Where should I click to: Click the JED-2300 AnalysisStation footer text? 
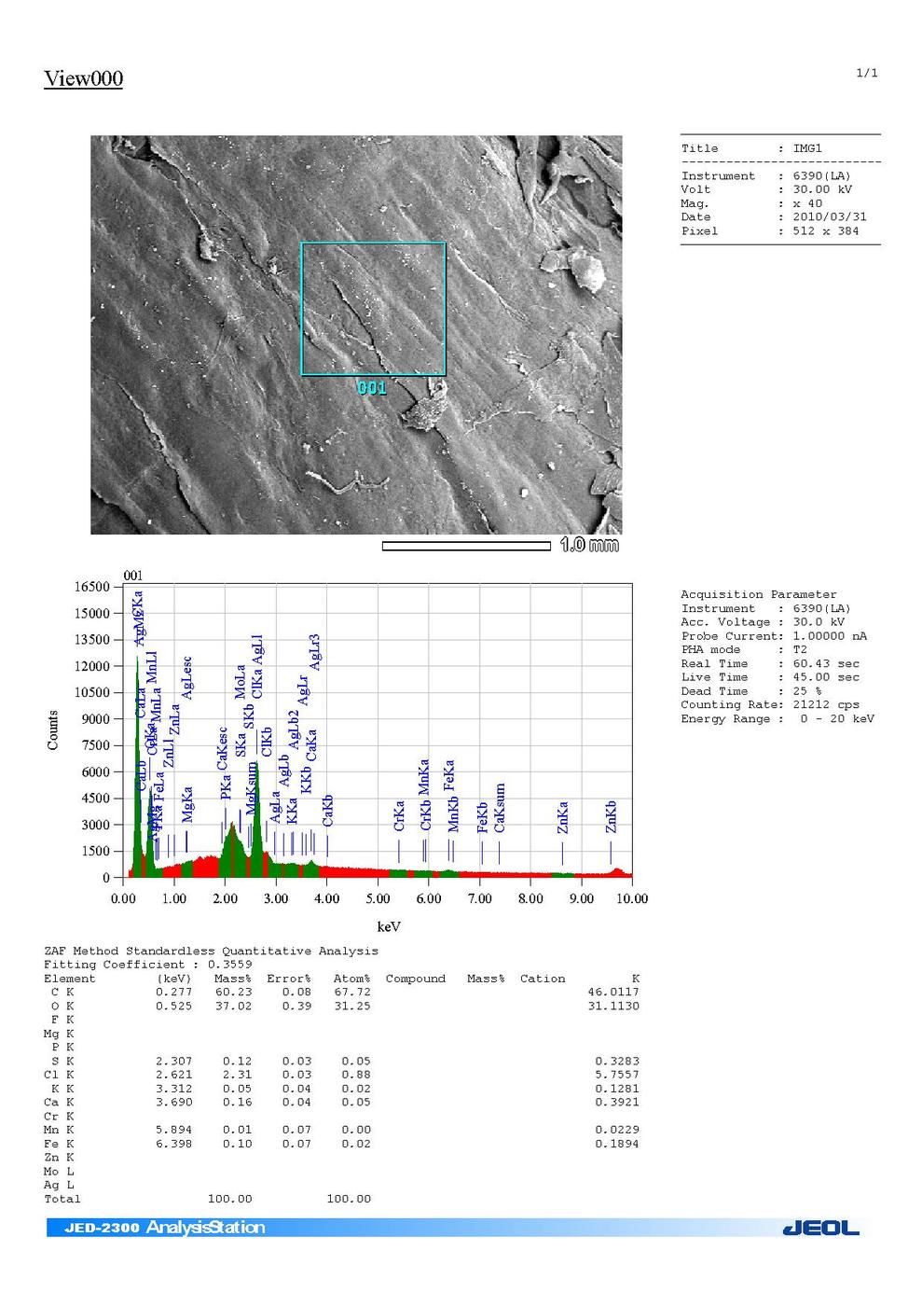[165, 1228]
